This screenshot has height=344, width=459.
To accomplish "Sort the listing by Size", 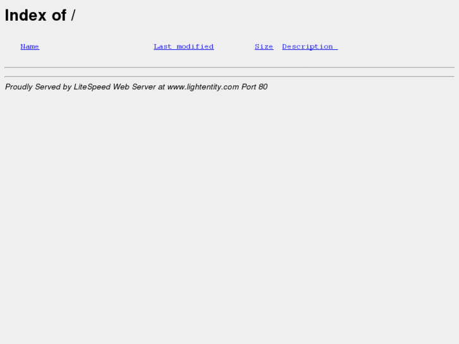I will click(x=264, y=47).
